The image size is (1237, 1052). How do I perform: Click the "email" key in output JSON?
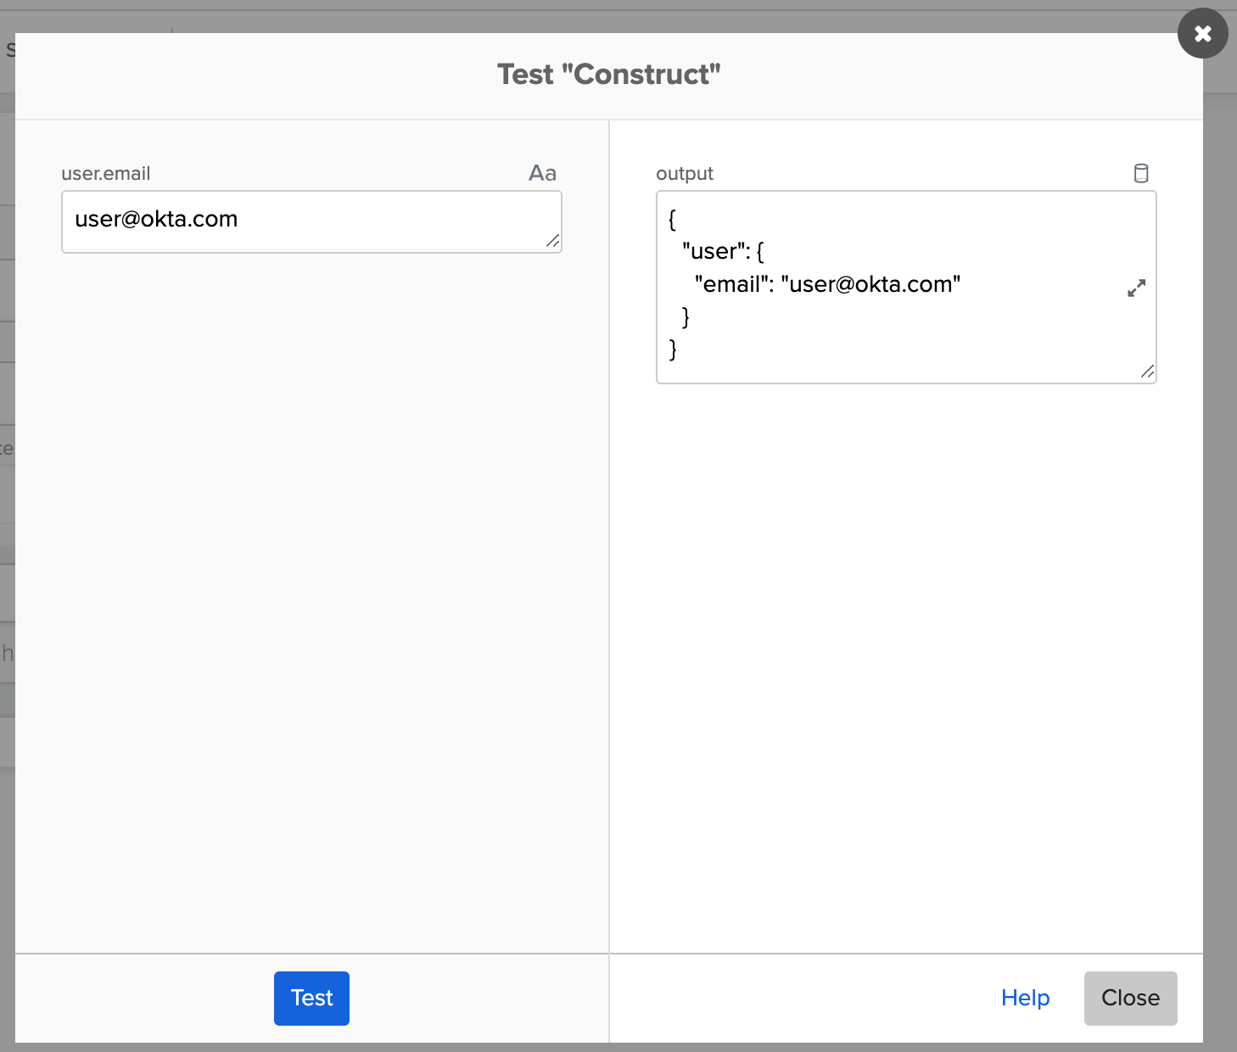(730, 284)
